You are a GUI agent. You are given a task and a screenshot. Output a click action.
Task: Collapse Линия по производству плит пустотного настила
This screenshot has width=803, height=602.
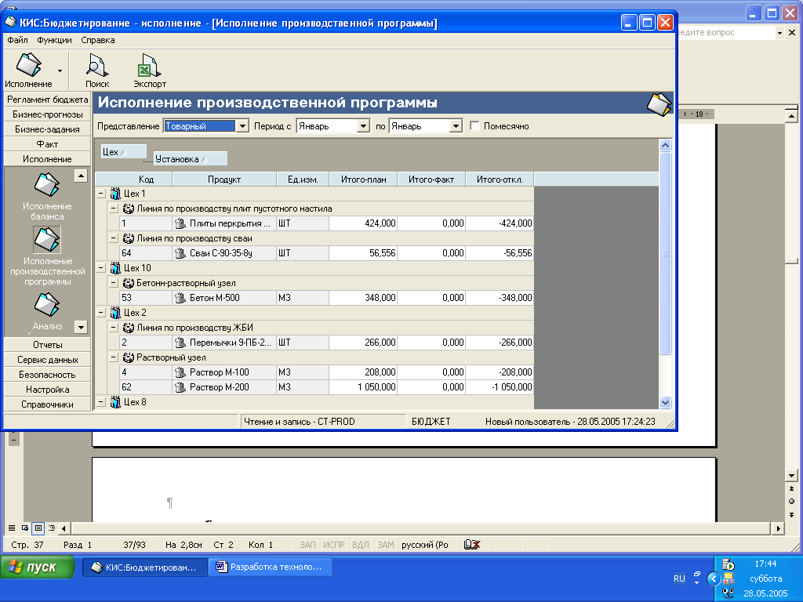(x=114, y=209)
